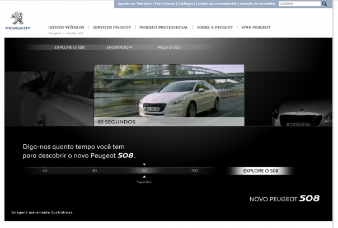Select Explore o 508 tab
The width and height of the screenshot is (338, 228).
[x=69, y=47]
